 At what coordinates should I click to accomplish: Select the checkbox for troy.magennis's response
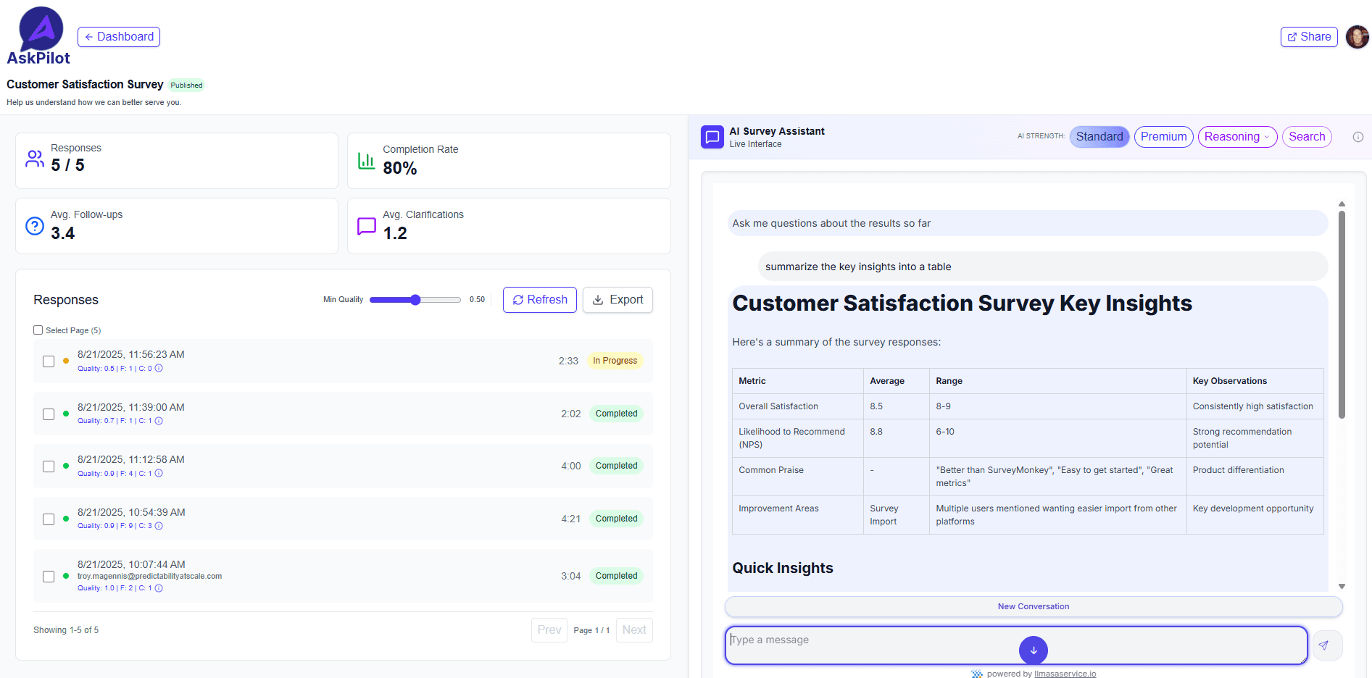tap(49, 576)
